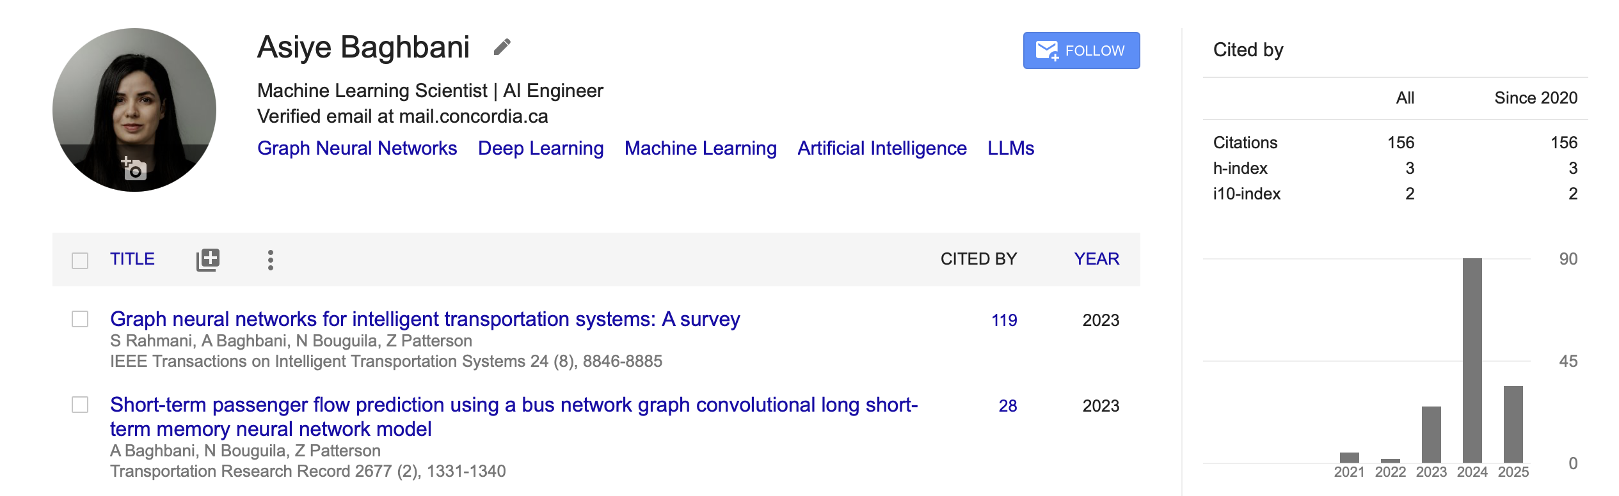Click the profile photo thumbnail
Image resolution: width=1619 pixels, height=496 pixels.
click(134, 110)
